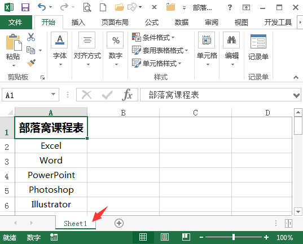Go to the 公式 tab
Viewport: 303px width, 244px height.
point(152,22)
